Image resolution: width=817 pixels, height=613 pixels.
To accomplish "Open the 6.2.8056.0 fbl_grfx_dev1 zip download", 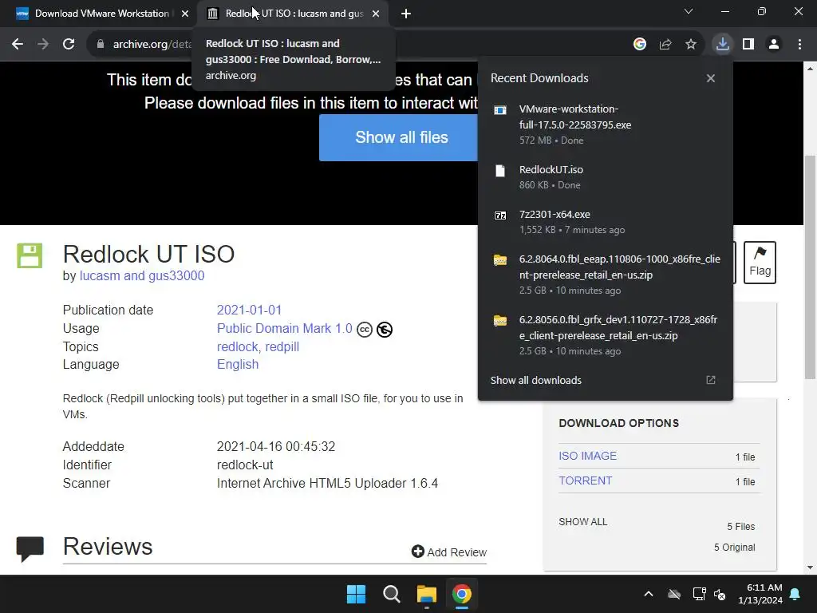I will [606, 334].
